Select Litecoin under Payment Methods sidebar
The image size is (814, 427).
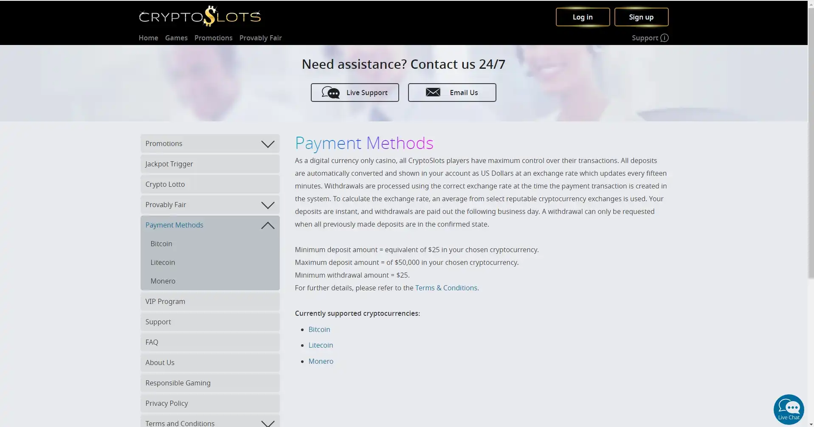click(163, 262)
